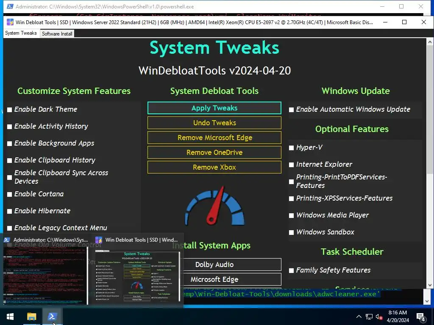Click the debloat tool scrollbar down arrow
This screenshot has width=434, height=325.
point(430,285)
